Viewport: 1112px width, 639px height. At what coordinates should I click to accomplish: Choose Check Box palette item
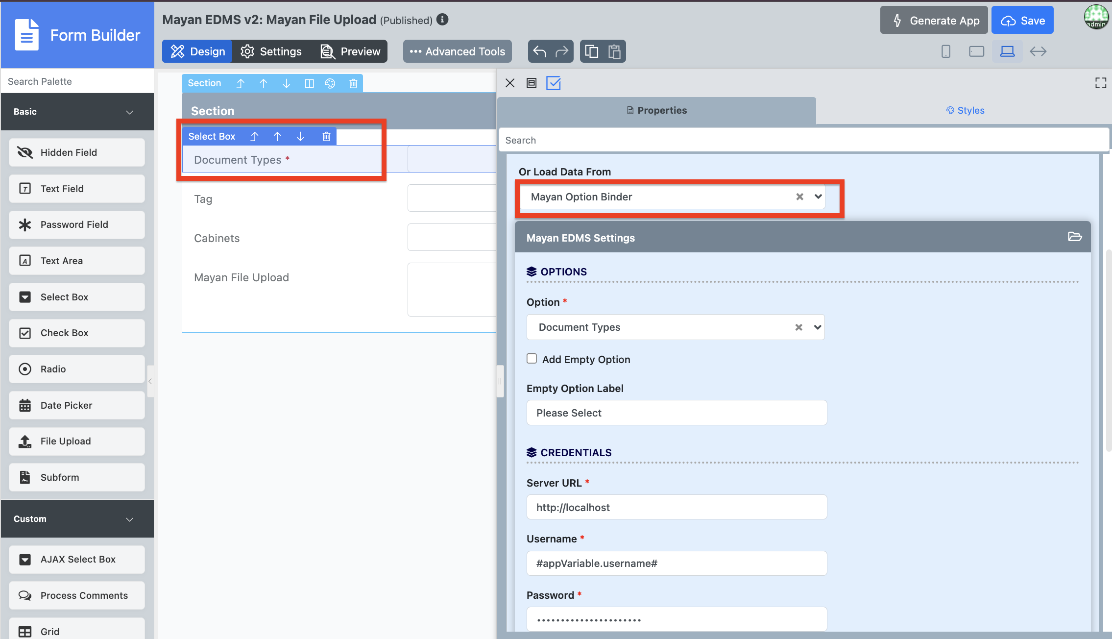[77, 333]
